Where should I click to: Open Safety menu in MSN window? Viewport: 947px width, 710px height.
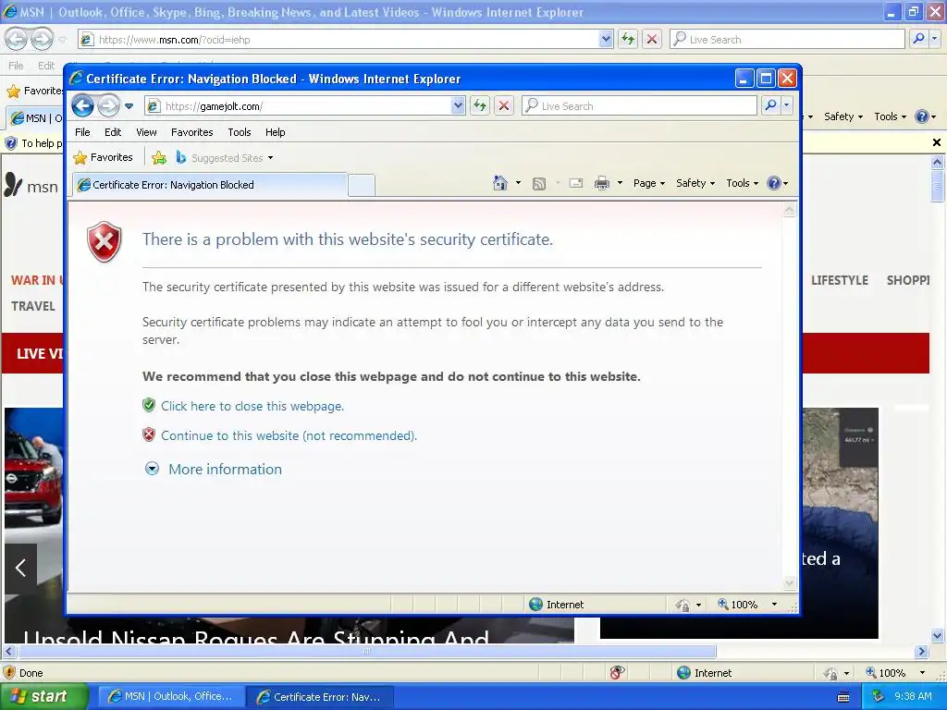click(x=843, y=116)
